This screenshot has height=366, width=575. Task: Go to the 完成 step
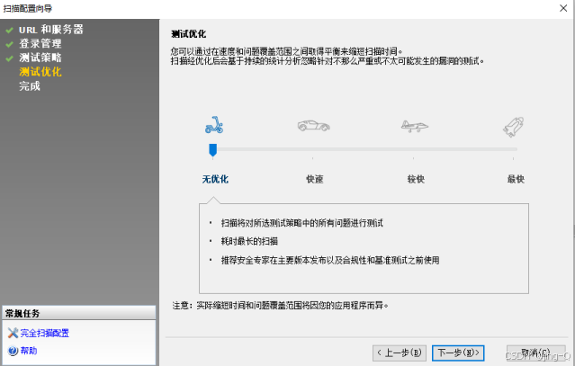tap(30, 86)
